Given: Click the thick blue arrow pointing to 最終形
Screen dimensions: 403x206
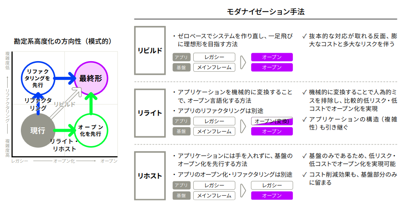Looking at the screenshot, I should click(x=64, y=79).
